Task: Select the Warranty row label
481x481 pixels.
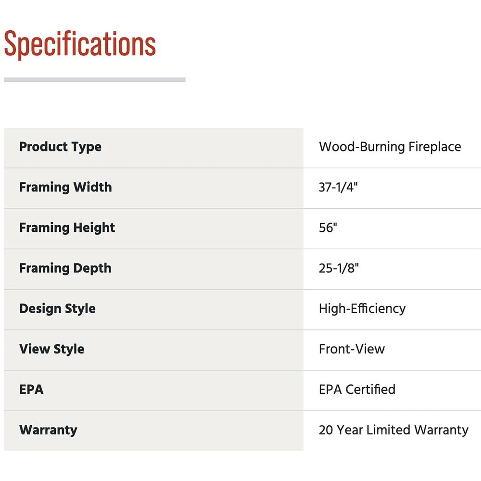Action: coord(48,430)
